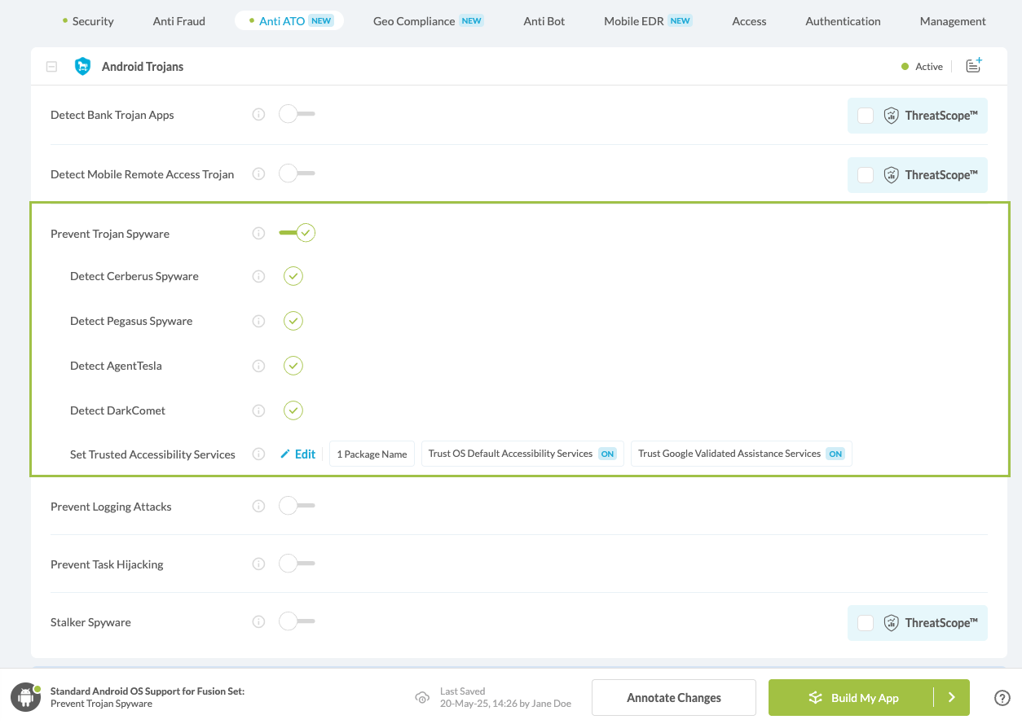Uncheck Detect Cerberus Spyware option

click(x=293, y=276)
